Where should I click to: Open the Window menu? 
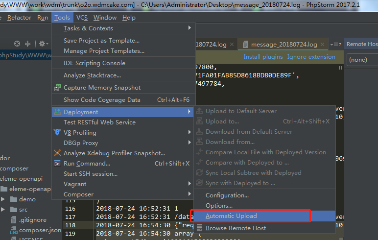pos(105,18)
